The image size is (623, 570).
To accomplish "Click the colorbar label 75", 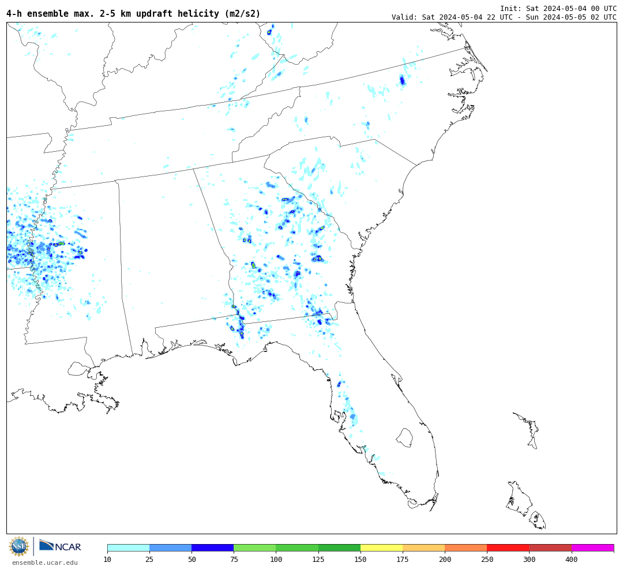I will [234, 560].
